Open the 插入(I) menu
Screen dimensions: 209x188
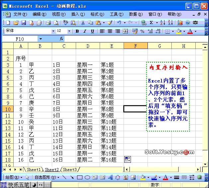[x=78, y=14]
